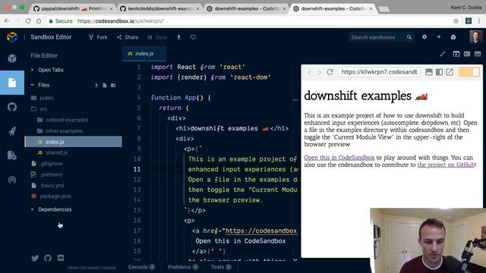Click the project on GitHub link

(x=446, y=165)
